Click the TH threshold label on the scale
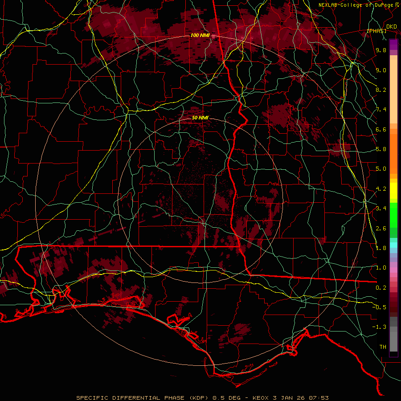Screen dimensions: 401x401 [x=383, y=347]
